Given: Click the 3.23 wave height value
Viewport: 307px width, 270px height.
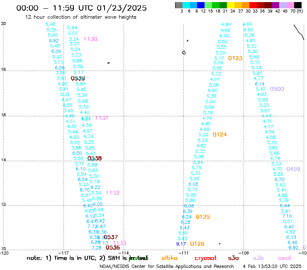Looking at the screenshot, I should coord(264,105).
